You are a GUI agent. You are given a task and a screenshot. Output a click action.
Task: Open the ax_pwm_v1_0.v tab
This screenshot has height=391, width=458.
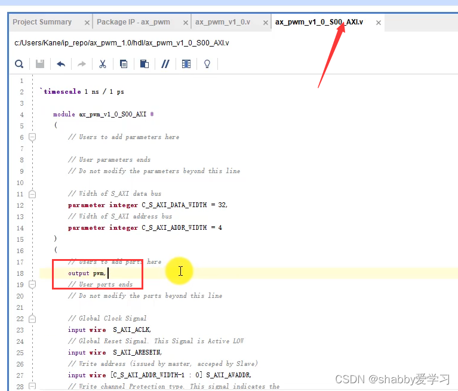[223, 22]
